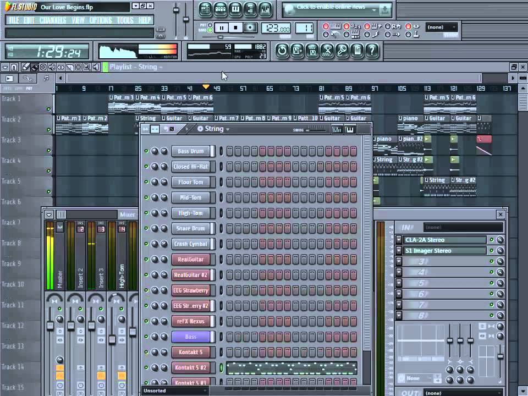Stop playback with the stop button
528x396 pixels.
pos(236,28)
